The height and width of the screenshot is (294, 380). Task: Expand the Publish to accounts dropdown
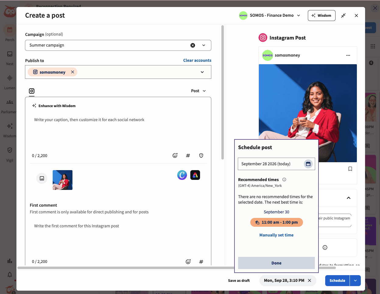[x=202, y=72]
